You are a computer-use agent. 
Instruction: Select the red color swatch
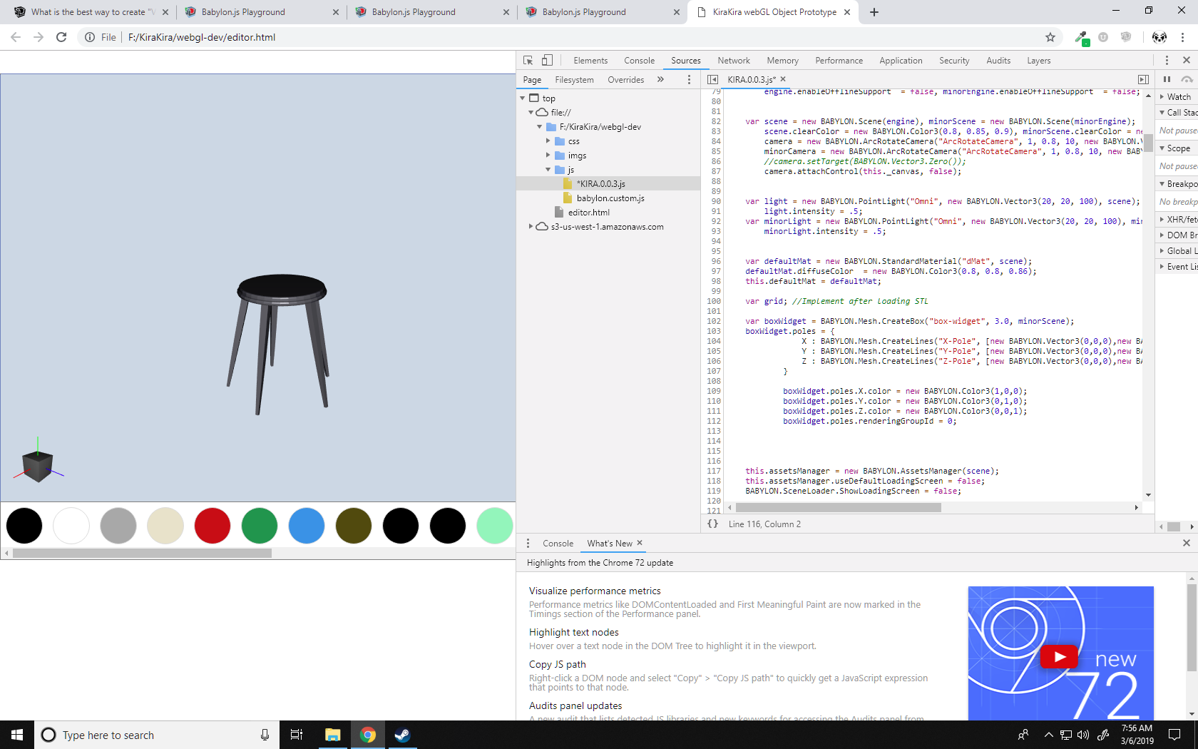click(x=213, y=526)
